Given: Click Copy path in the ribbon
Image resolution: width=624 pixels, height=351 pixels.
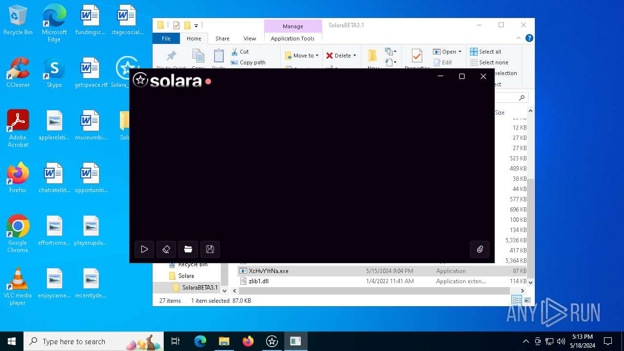Looking at the screenshot, I should tap(248, 62).
